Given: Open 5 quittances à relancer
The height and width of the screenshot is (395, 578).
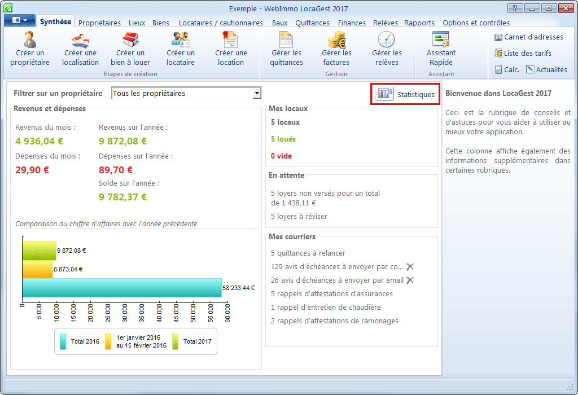Looking at the screenshot, I should pyautogui.click(x=308, y=253).
